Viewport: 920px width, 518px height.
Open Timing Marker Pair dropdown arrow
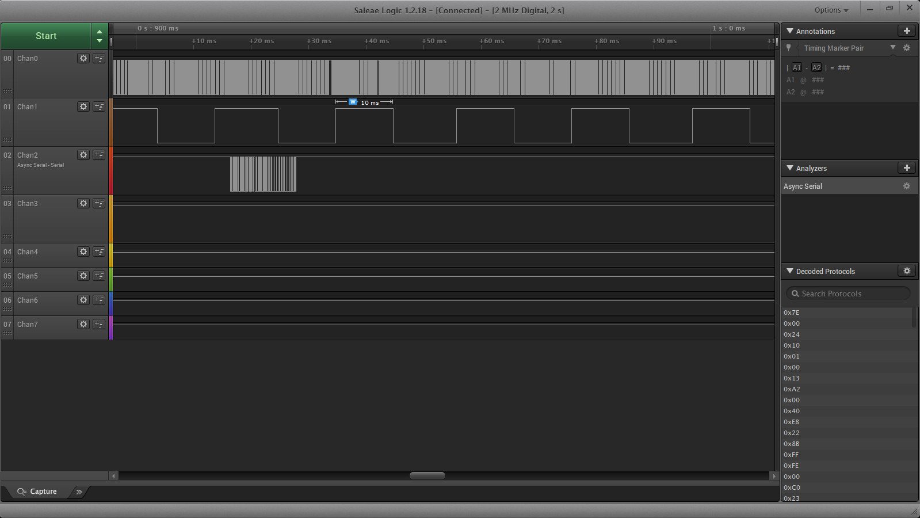pos(893,48)
